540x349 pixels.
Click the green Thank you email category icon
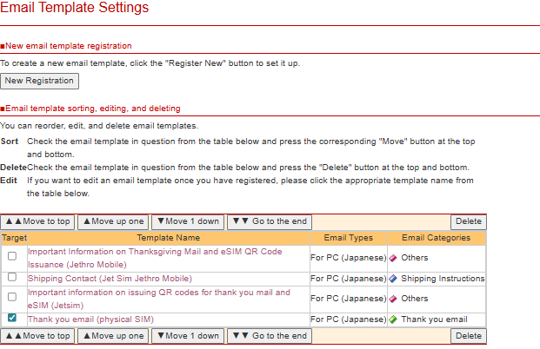click(x=393, y=319)
